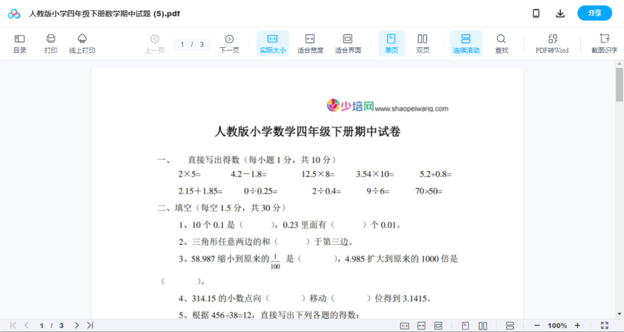Click the 分享 share button

(x=594, y=13)
